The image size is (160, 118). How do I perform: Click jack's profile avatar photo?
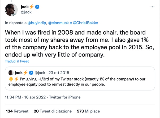tap(11, 10)
